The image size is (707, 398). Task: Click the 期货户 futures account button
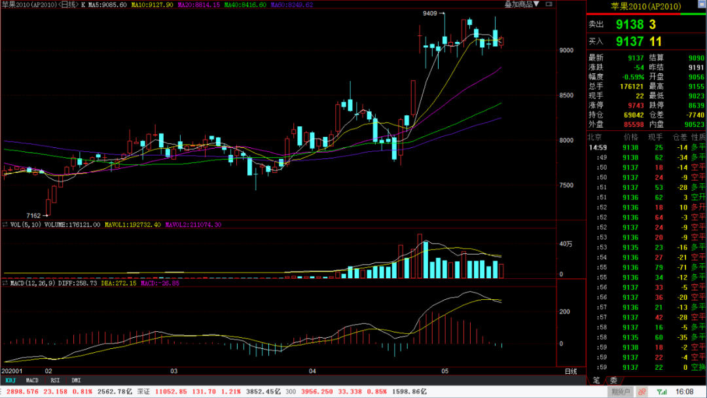point(621,391)
